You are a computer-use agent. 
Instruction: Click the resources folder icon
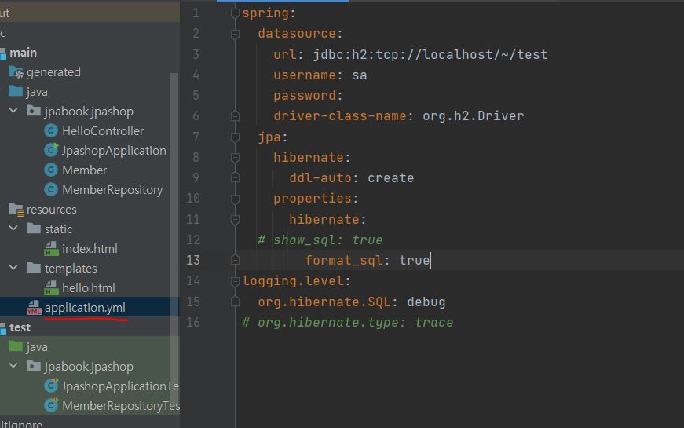16,210
